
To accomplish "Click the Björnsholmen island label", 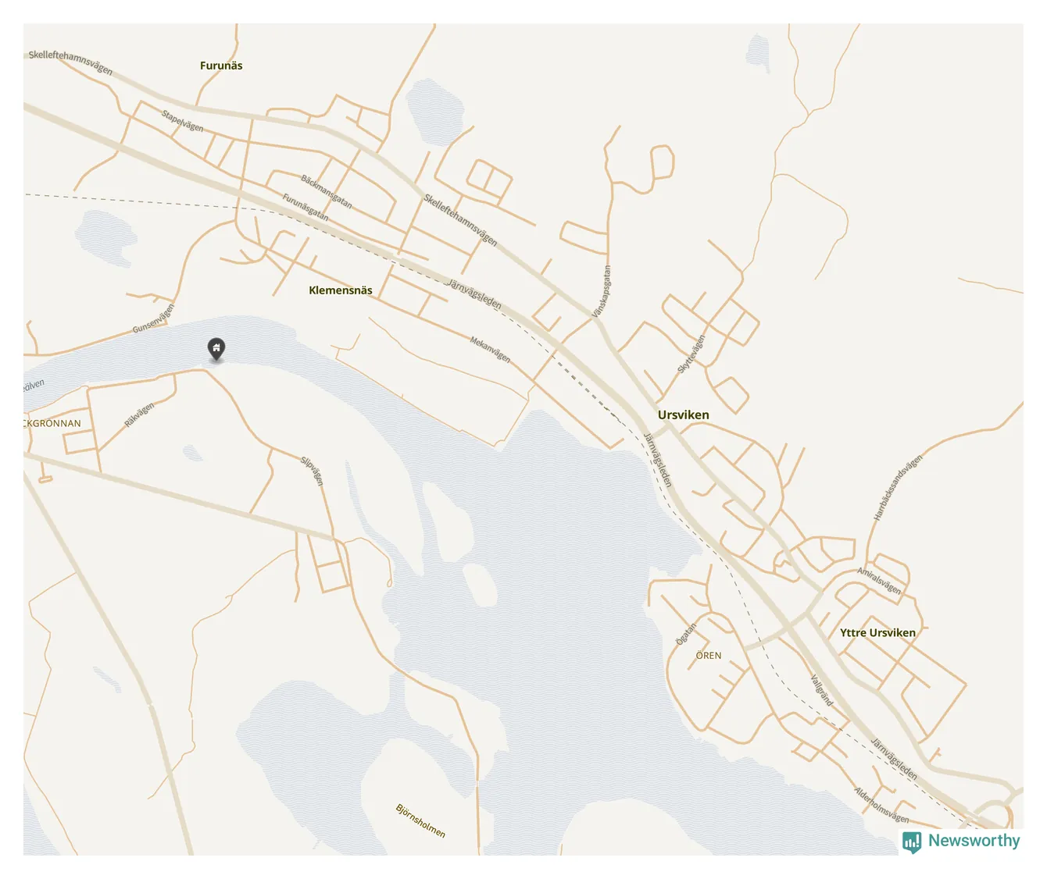I will [420, 821].
